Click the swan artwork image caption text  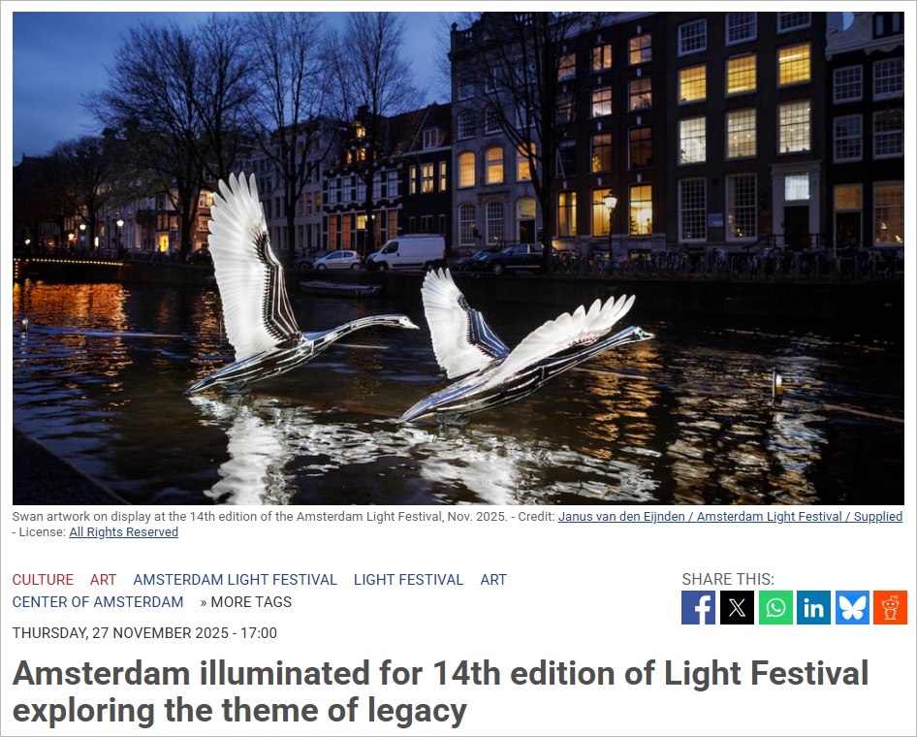(259, 517)
